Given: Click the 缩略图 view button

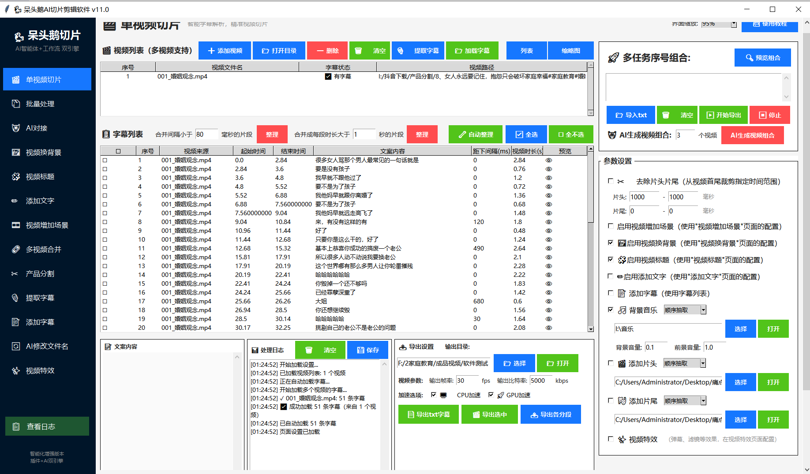Looking at the screenshot, I should click(x=570, y=51).
